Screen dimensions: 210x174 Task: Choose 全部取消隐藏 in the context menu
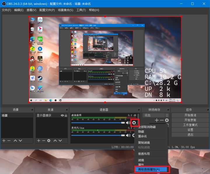click(151, 127)
